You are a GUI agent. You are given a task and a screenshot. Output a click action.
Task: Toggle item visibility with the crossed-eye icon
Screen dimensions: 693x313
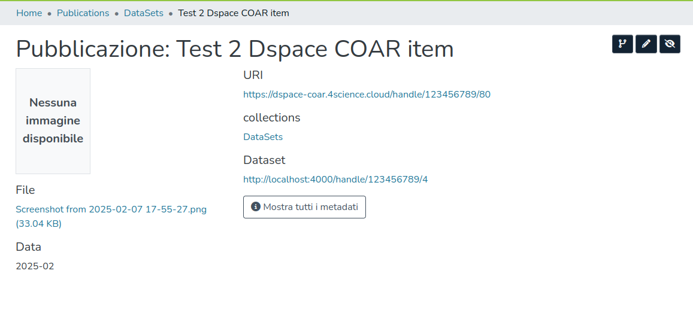[670, 44]
